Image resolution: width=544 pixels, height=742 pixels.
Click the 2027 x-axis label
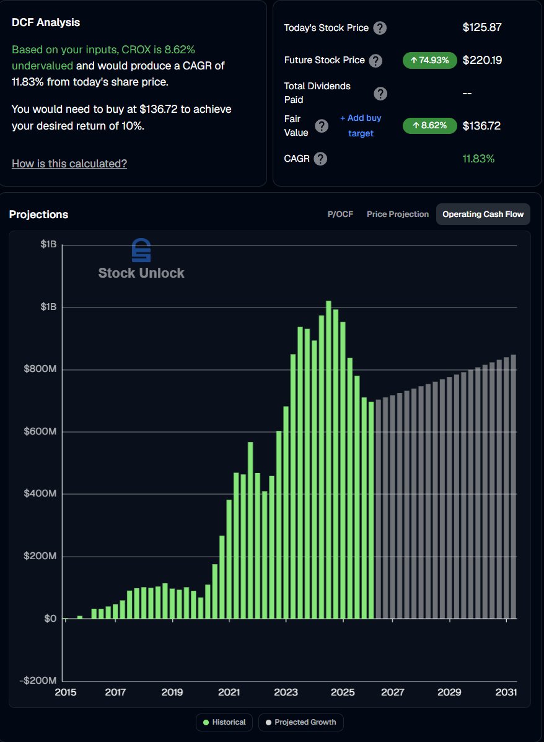393,692
